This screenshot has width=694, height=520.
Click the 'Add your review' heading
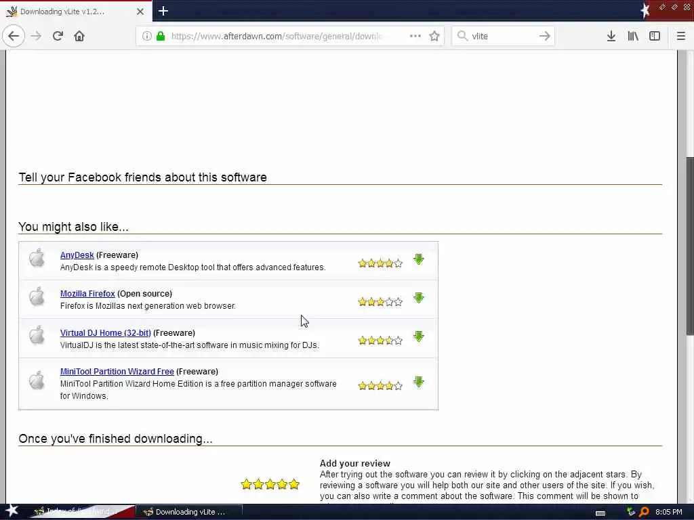[x=355, y=463]
